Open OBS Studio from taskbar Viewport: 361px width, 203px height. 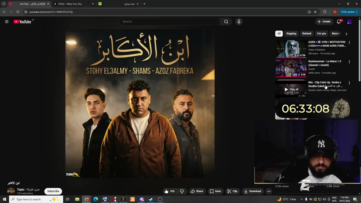160,199
